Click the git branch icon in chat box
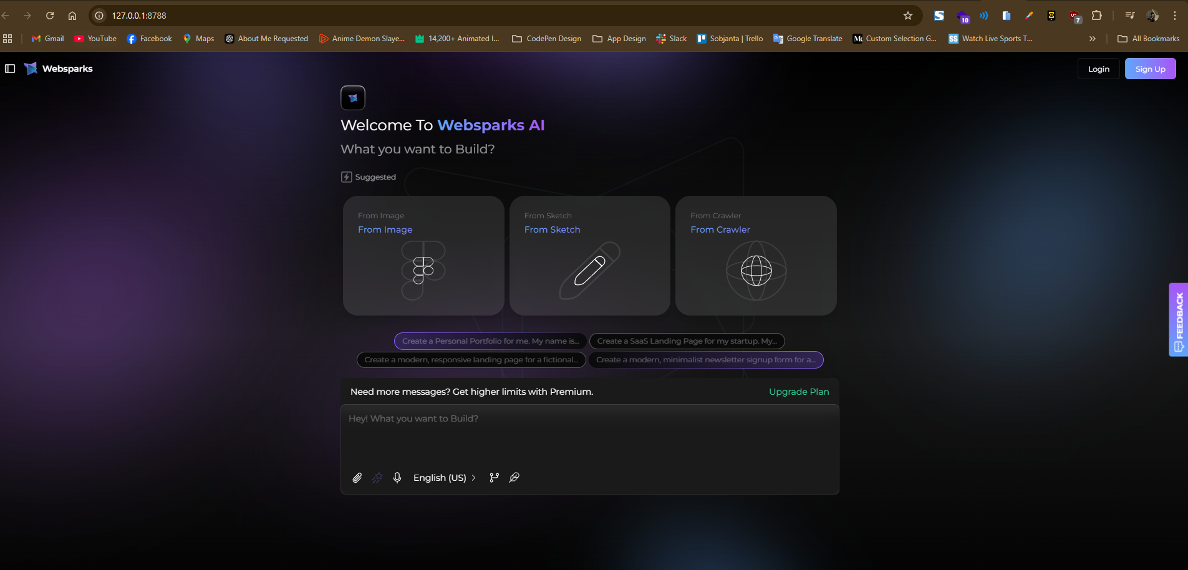 pyautogui.click(x=494, y=478)
